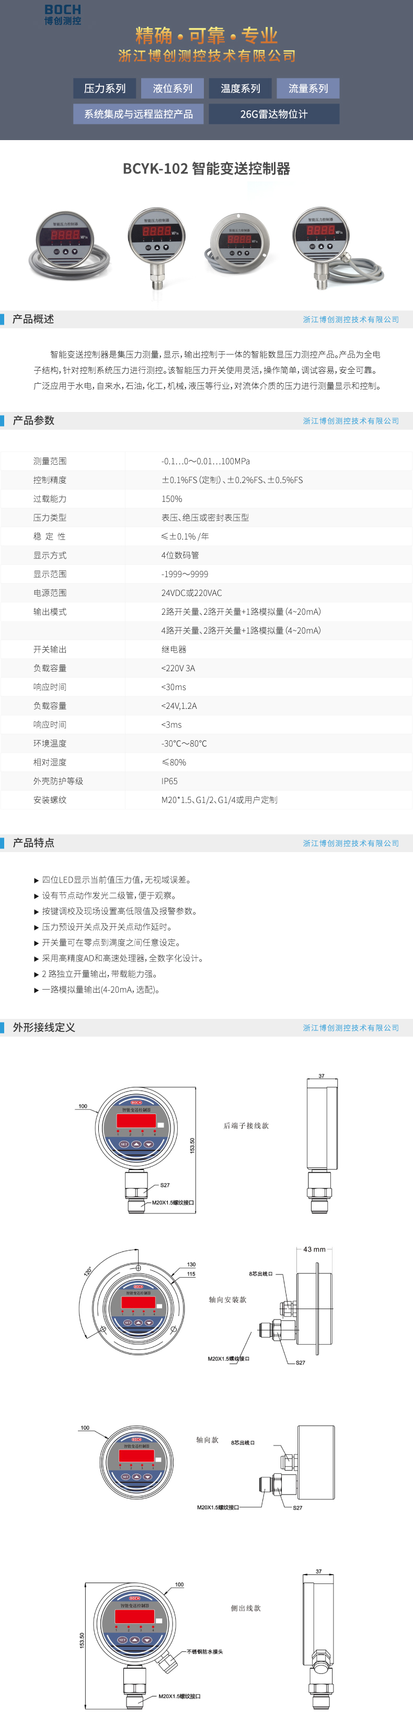413x1733 pixels.
Task: Select the 150% overload value
Action: pyautogui.click(x=171, y=499)
